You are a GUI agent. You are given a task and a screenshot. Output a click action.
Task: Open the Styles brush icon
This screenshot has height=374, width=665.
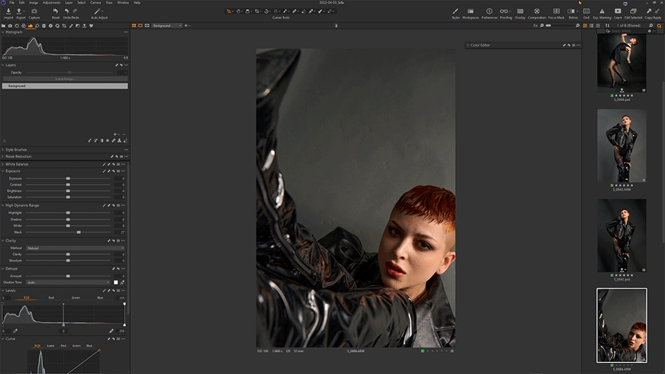[x=456, y=11]
